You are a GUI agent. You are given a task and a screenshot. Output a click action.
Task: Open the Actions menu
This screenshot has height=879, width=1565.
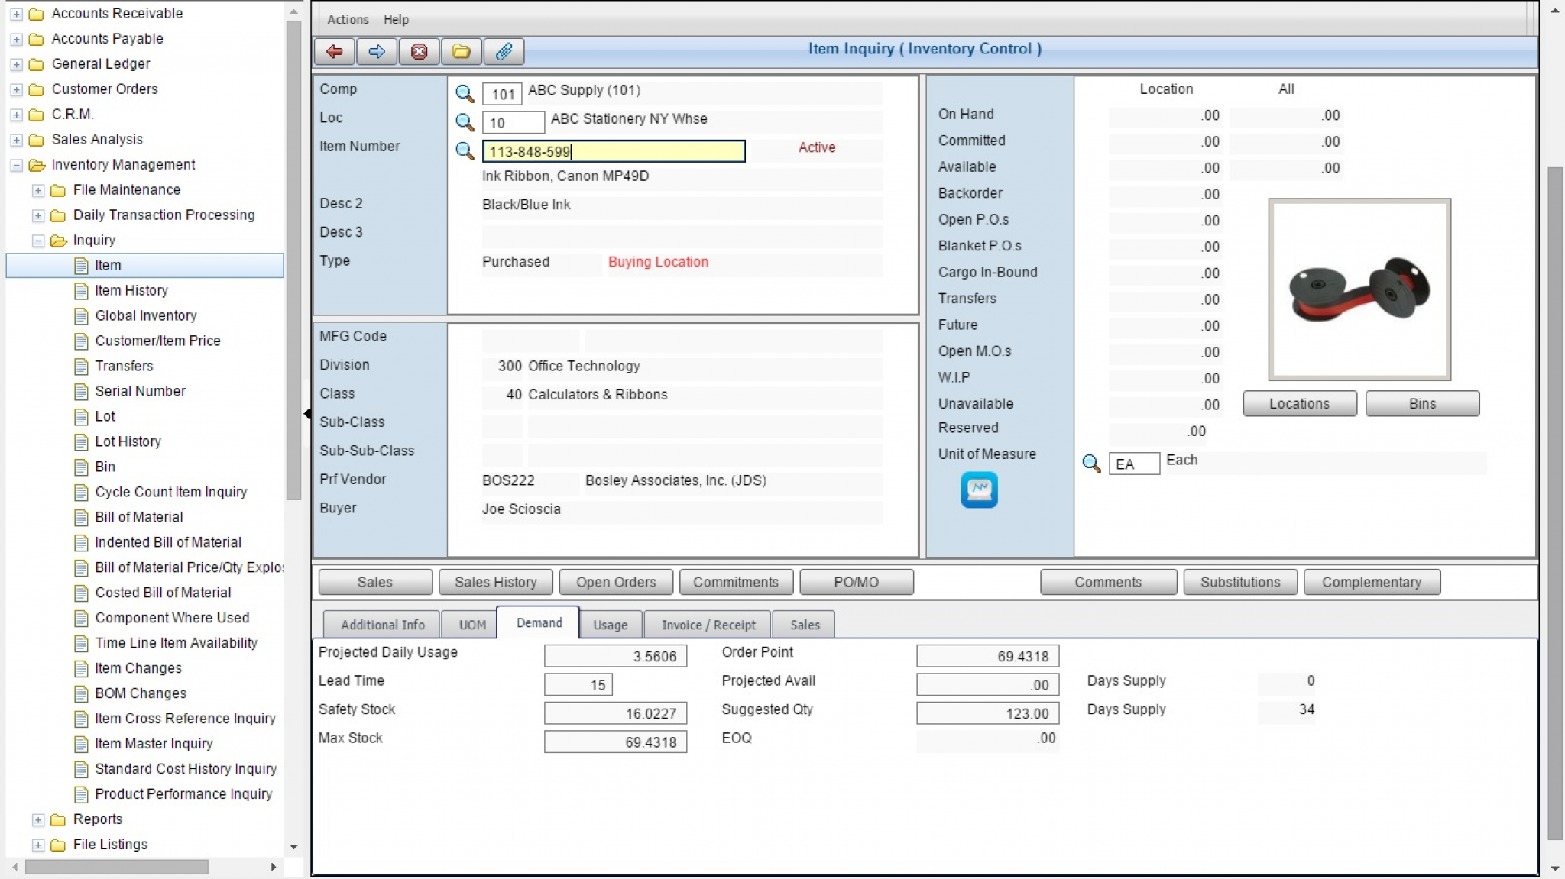point(346,19)
